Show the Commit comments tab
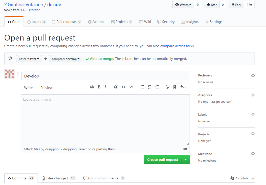Viewport: 266px width, 185px height. 104,178
